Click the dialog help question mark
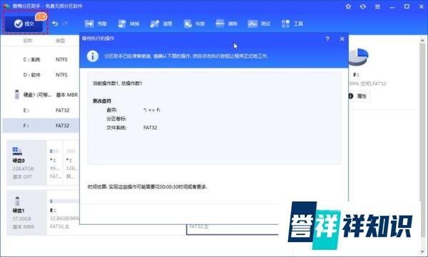Image resolution: width=428 pixels, height=257 pixels. (327, 38)
